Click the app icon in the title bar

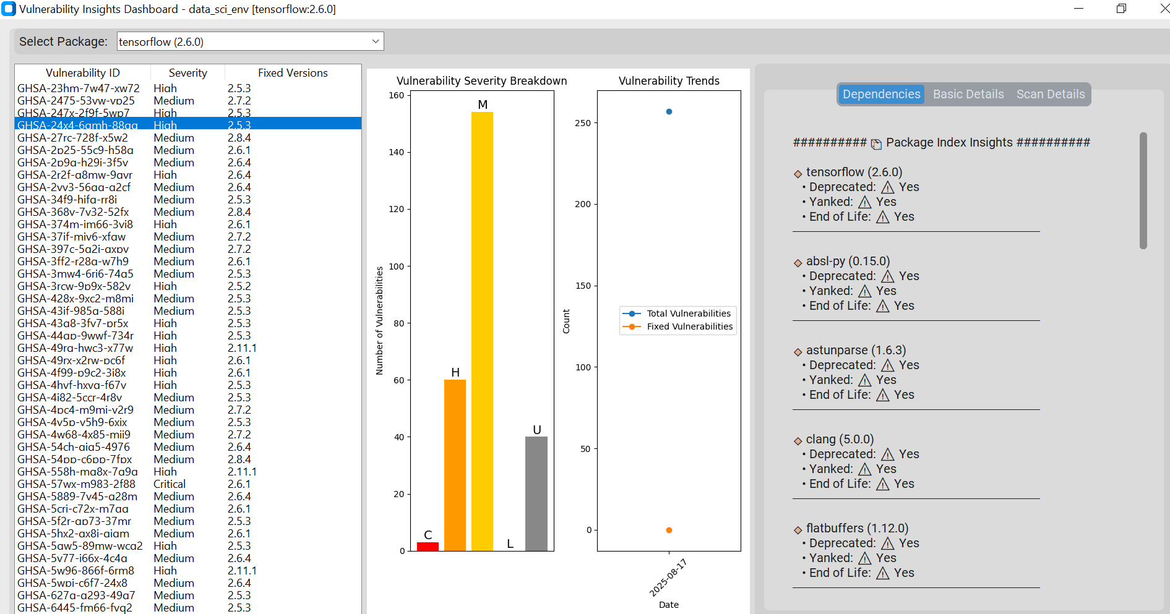pos(9,9)
